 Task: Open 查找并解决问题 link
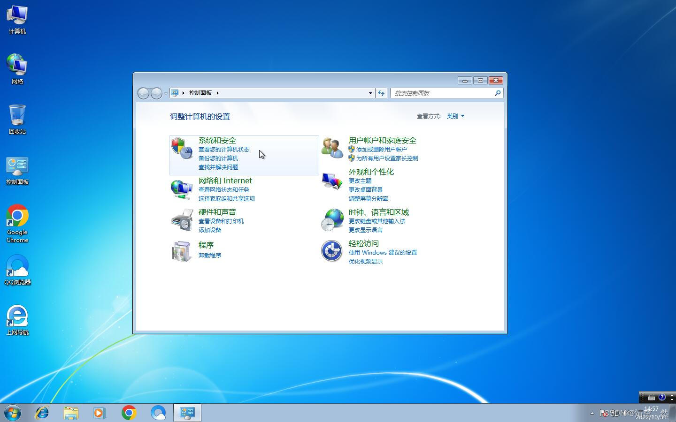click(218, 167)
